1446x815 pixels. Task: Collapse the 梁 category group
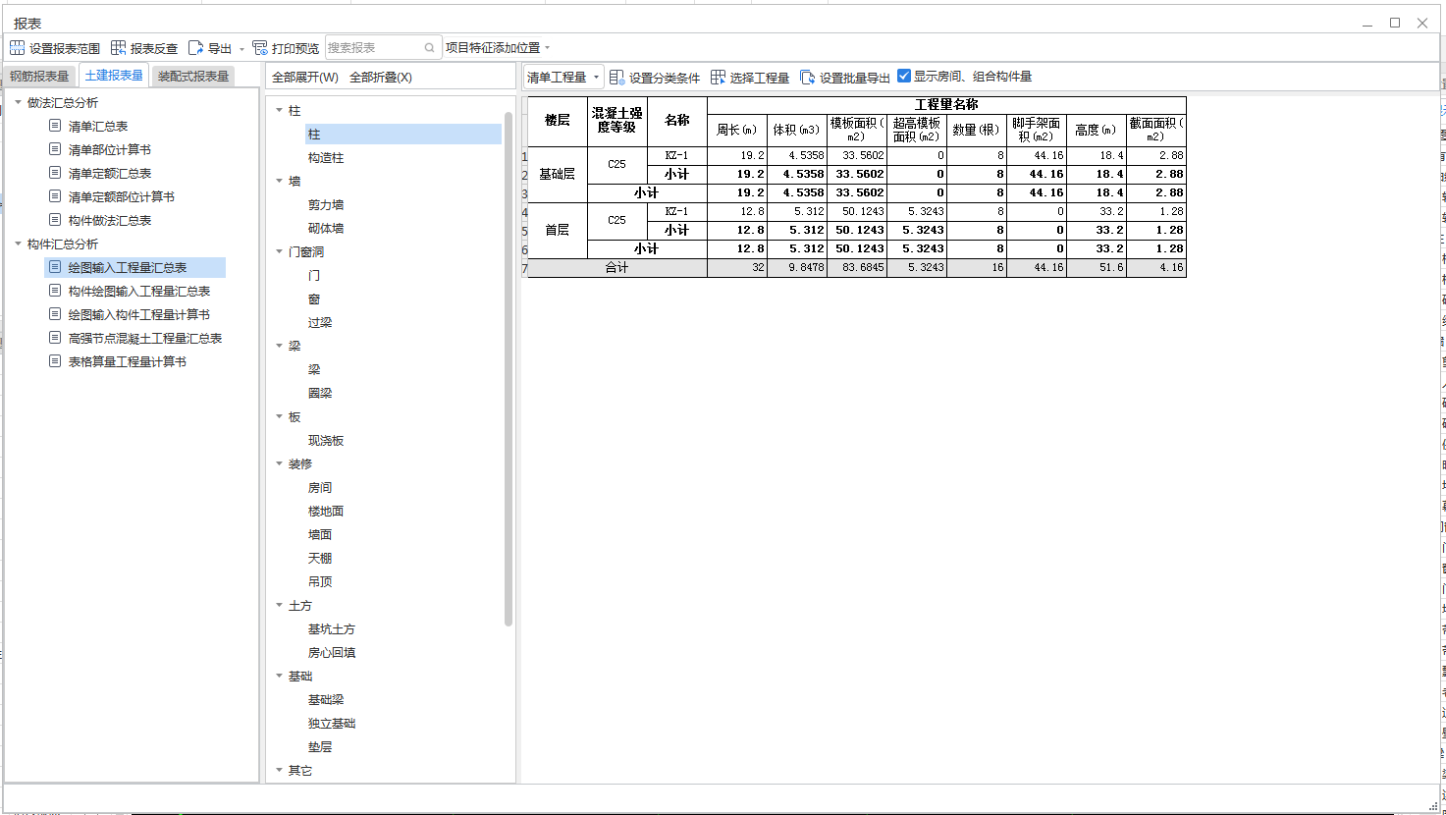(x=279, y=347)
